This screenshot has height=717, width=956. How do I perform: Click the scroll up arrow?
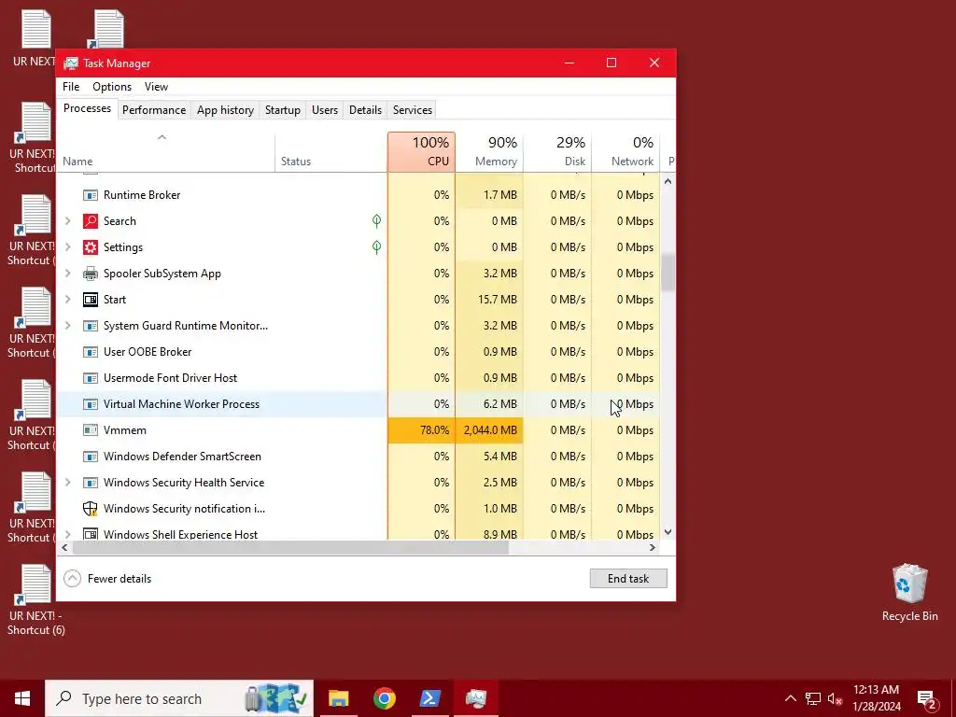click(x=668, y=181)
